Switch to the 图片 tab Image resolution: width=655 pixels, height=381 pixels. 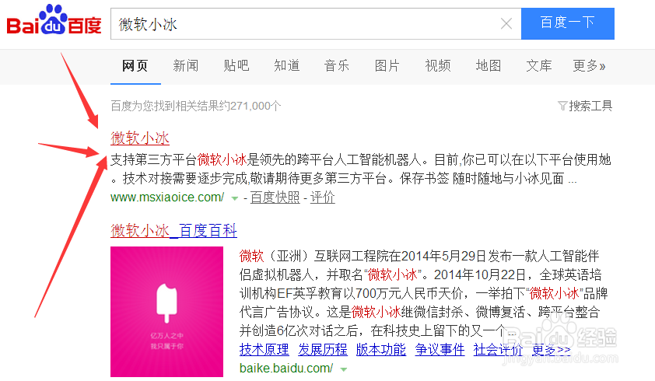click(387, 65)
